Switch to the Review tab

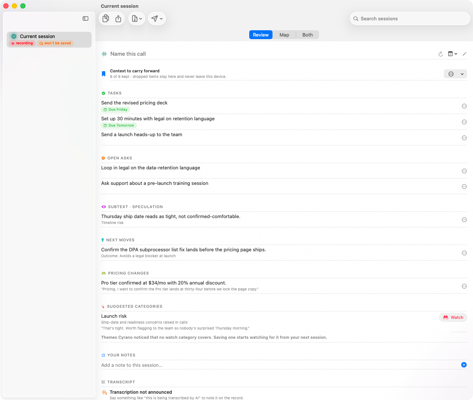point(261,35)
